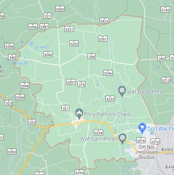The height and width of the screenshot is (175, 174).
Task: Click the route 3232 road shield
Action: pyautogui.click(x=74, y=44)
